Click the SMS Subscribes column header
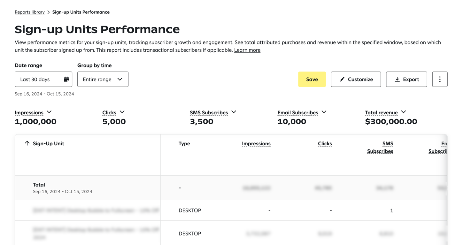463x245 pixels. [380, 148]
